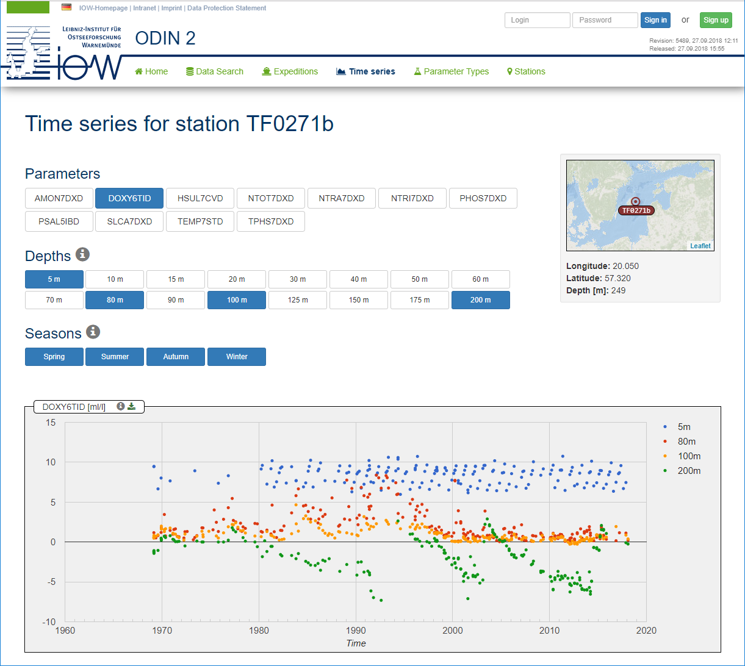The height and width of the screenshot is (666, 745).
Task: Click into the Login input field
Action: (537, 20)
